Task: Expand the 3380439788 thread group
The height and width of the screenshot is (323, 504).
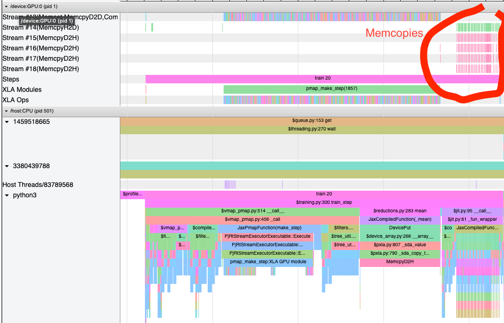Action: tap(6, 166)
